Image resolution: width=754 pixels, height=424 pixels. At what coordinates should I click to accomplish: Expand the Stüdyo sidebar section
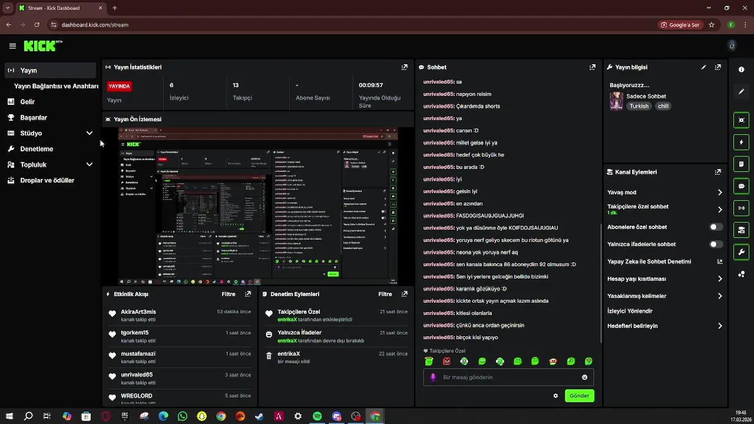pos(90,133)
